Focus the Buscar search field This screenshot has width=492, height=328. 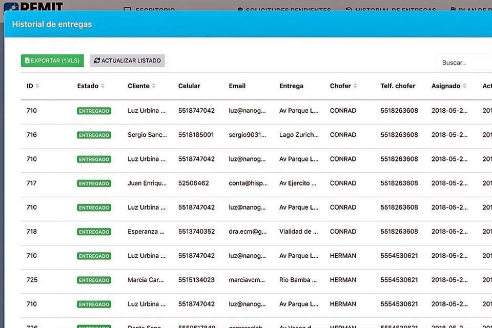[x=464, y=63]
